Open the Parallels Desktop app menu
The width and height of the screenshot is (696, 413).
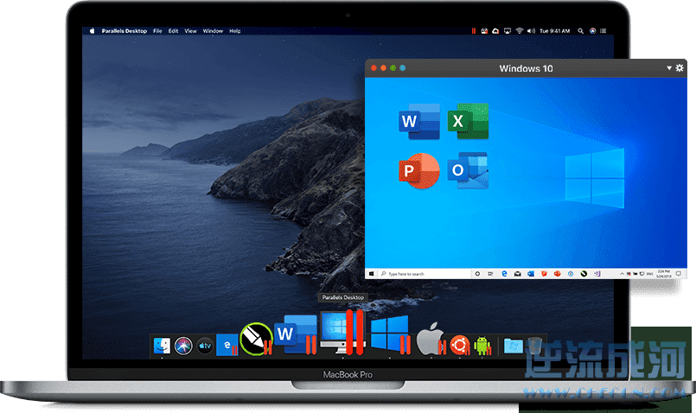pyautogui.click(x=125, y=31)
